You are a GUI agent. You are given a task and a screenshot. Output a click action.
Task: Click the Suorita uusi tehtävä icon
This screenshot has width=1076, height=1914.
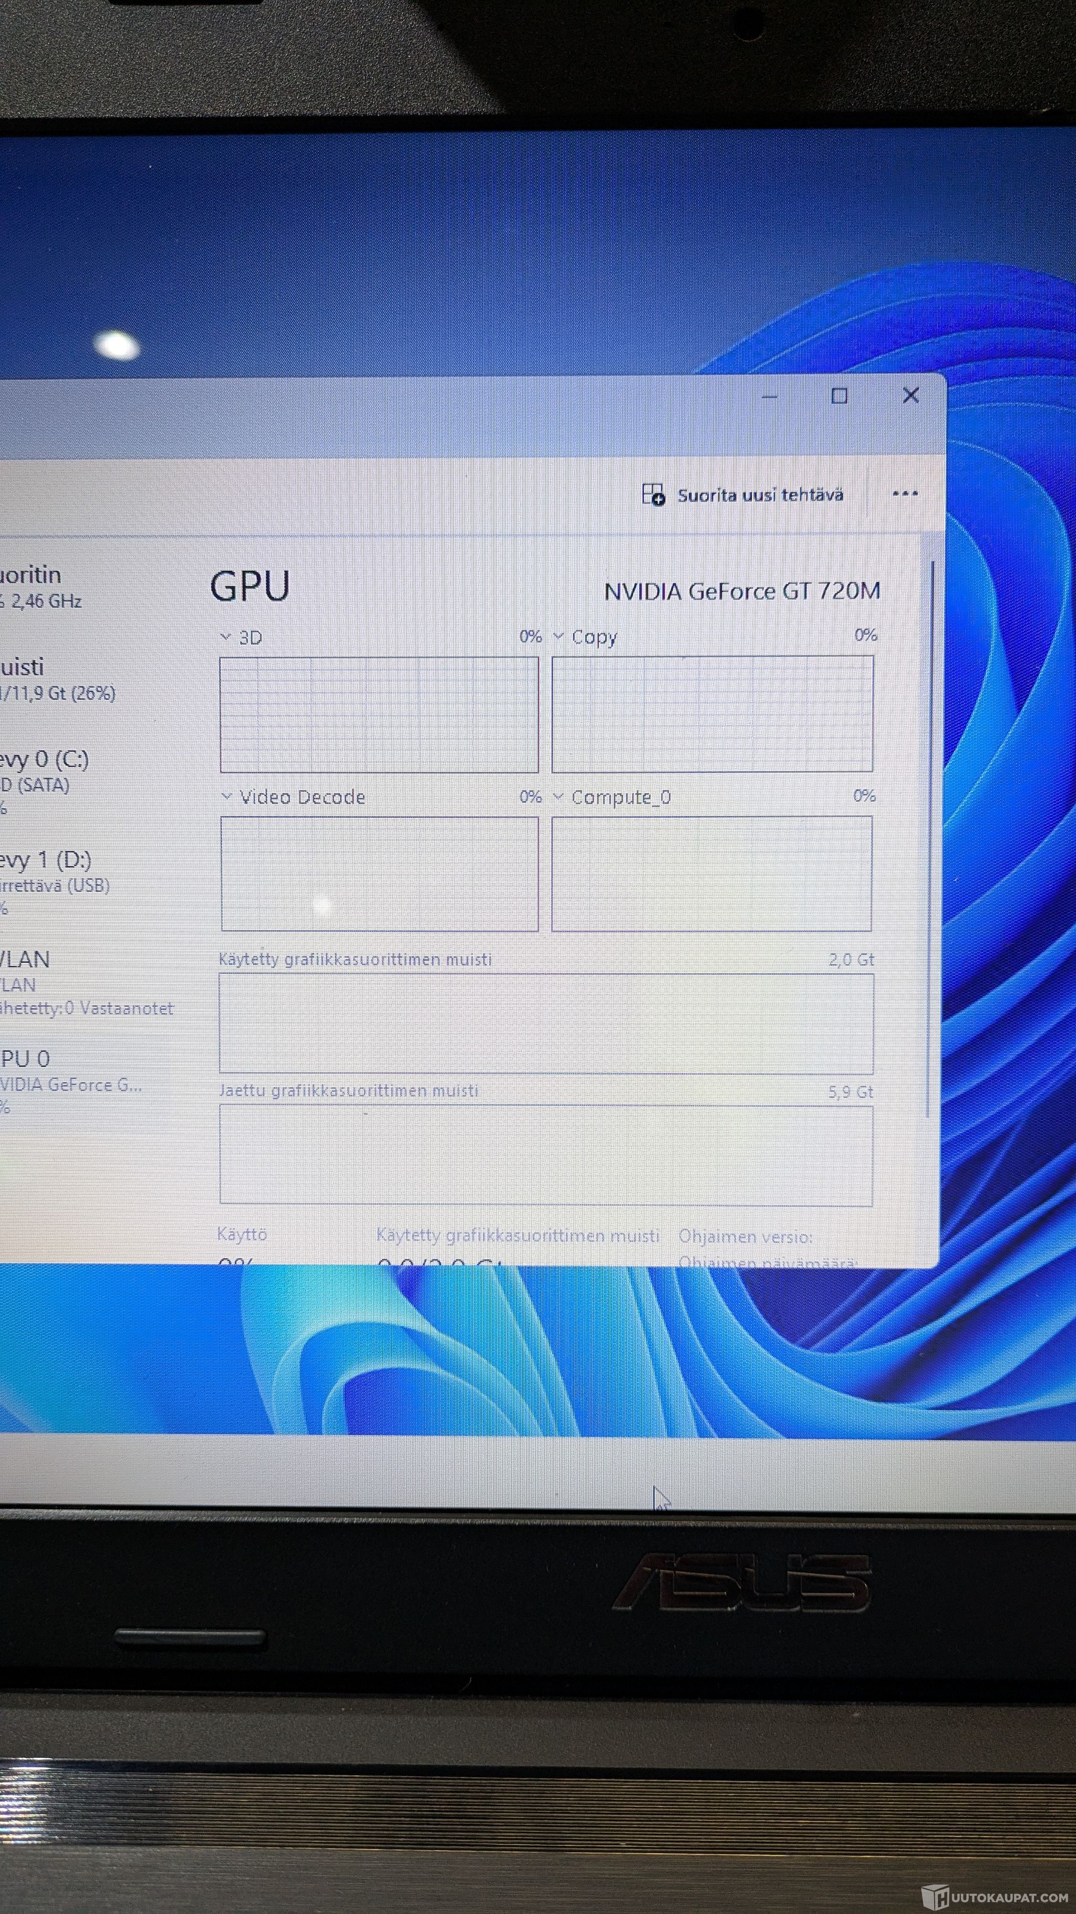click(x=653, y=495)
